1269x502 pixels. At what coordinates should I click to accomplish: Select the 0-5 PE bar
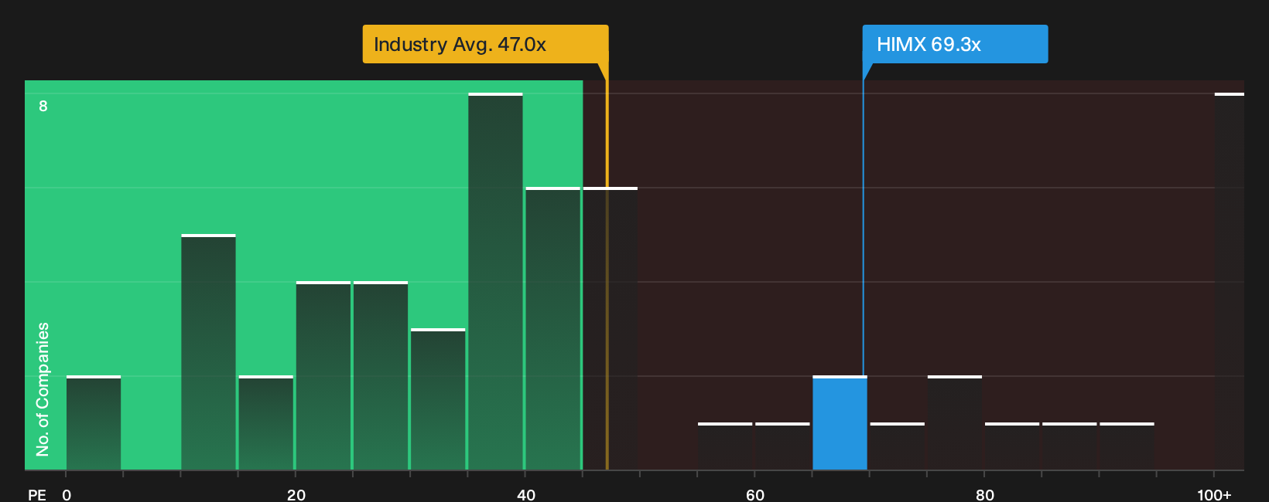pos(94,422)
